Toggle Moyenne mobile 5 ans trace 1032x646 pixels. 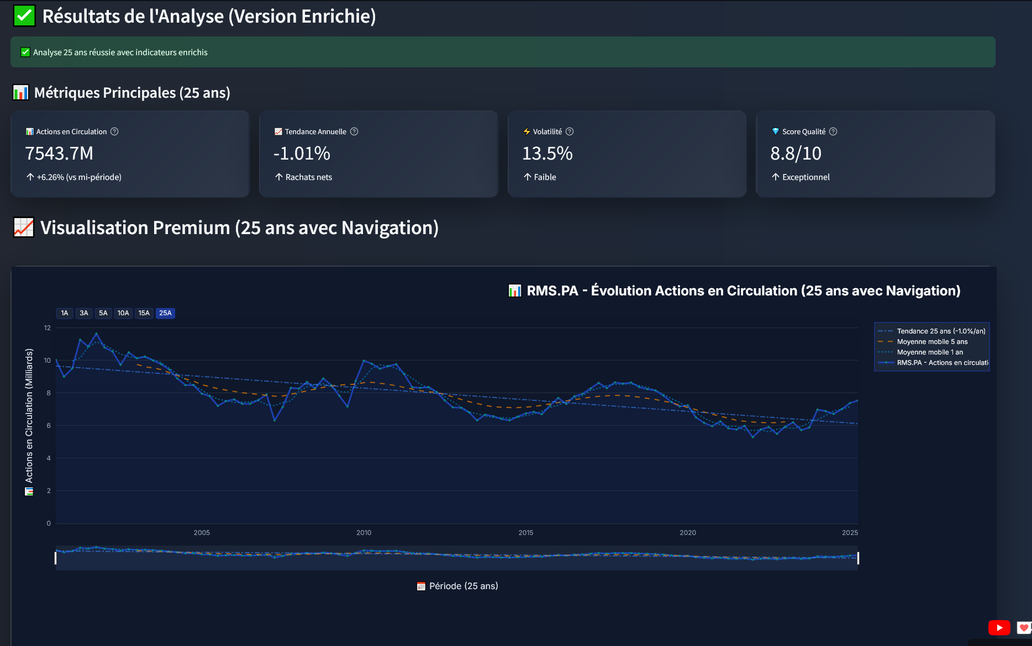pyautogui.click(x=932, y=342)
